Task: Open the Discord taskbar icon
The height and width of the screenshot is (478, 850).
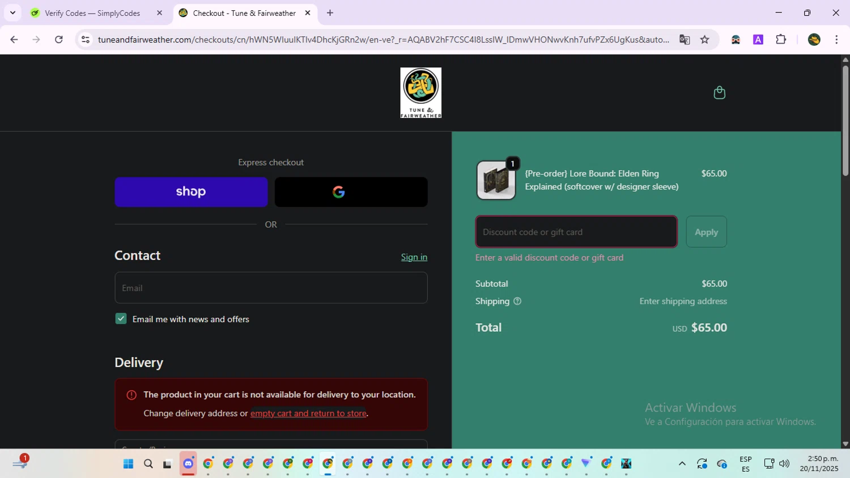Action: point(188,464)
